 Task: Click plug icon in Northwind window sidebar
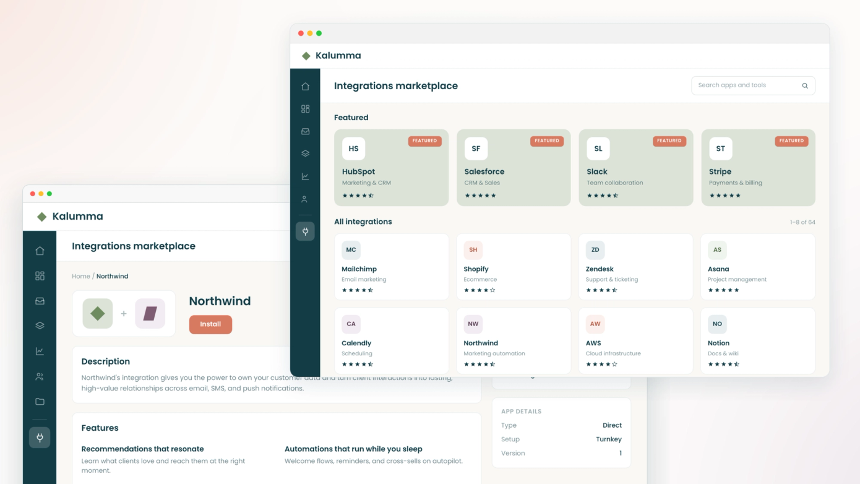click(x=40, y=438)
